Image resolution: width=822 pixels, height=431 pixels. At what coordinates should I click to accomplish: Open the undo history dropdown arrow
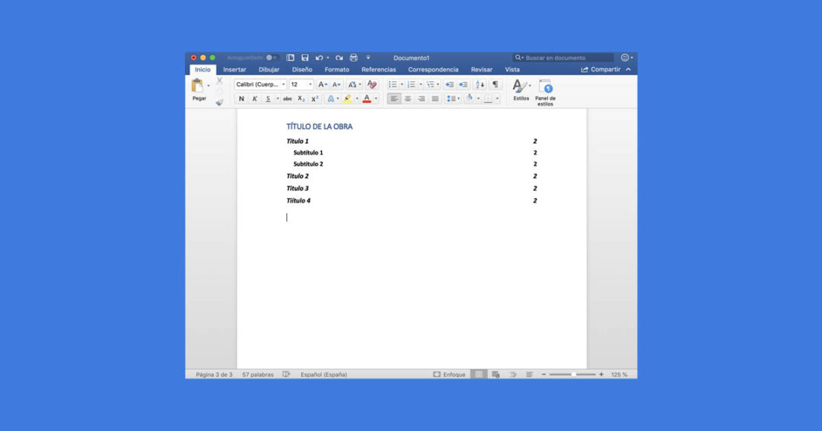pos(327,58)
